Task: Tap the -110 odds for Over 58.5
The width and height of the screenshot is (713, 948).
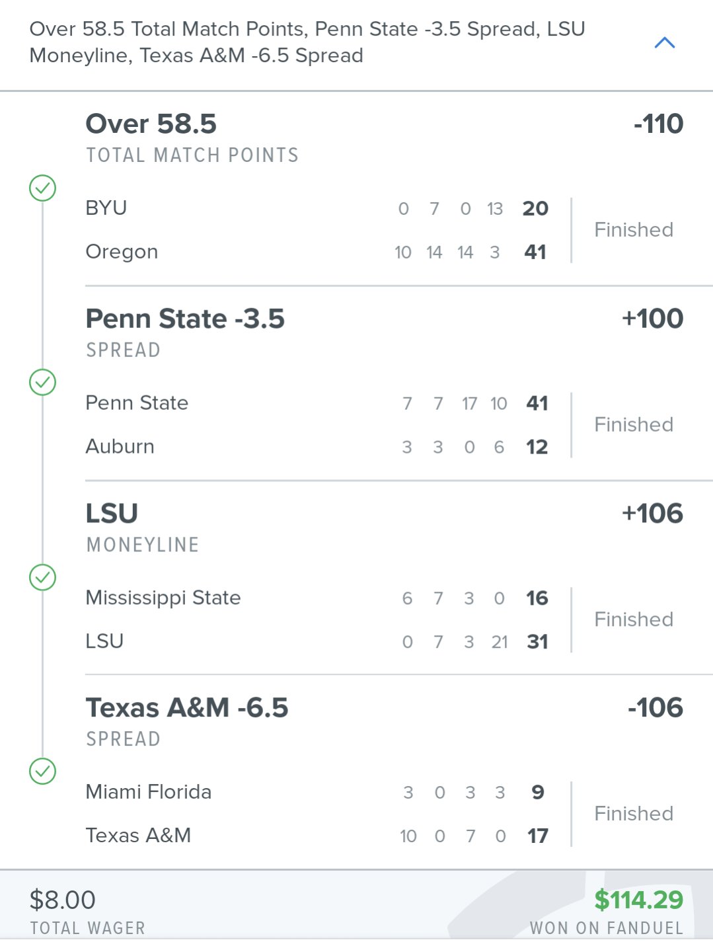Action: click(658, 124)
